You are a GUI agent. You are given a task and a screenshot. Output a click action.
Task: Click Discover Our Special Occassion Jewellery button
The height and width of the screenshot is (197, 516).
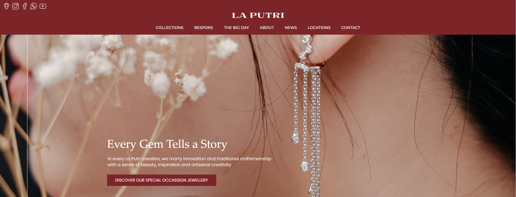[x=162, y=180]
